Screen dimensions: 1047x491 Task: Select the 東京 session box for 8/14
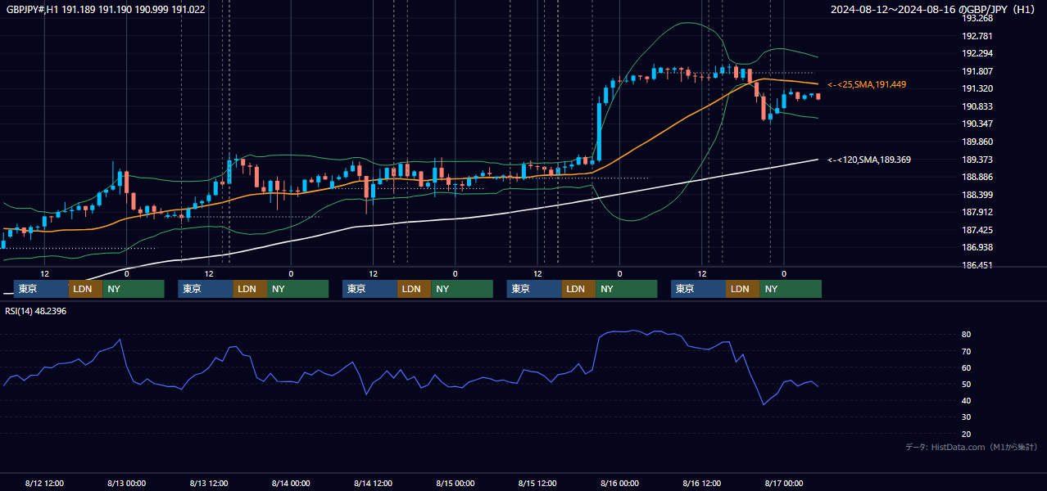click(370, 289)
